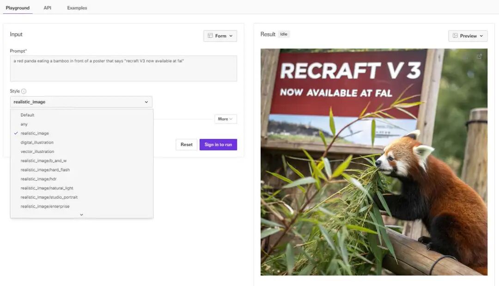Screen dimensions: 499x286
Task: Click the Input panel heading
Action: tap(16, 34)
